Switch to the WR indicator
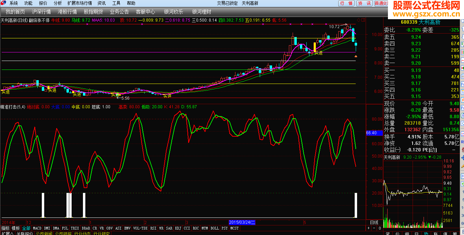Viewport: 464px width, 235px height. click(x=161, y=228)
